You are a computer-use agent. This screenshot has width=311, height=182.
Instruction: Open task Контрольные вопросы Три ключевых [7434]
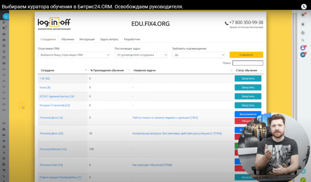(177, 133)
